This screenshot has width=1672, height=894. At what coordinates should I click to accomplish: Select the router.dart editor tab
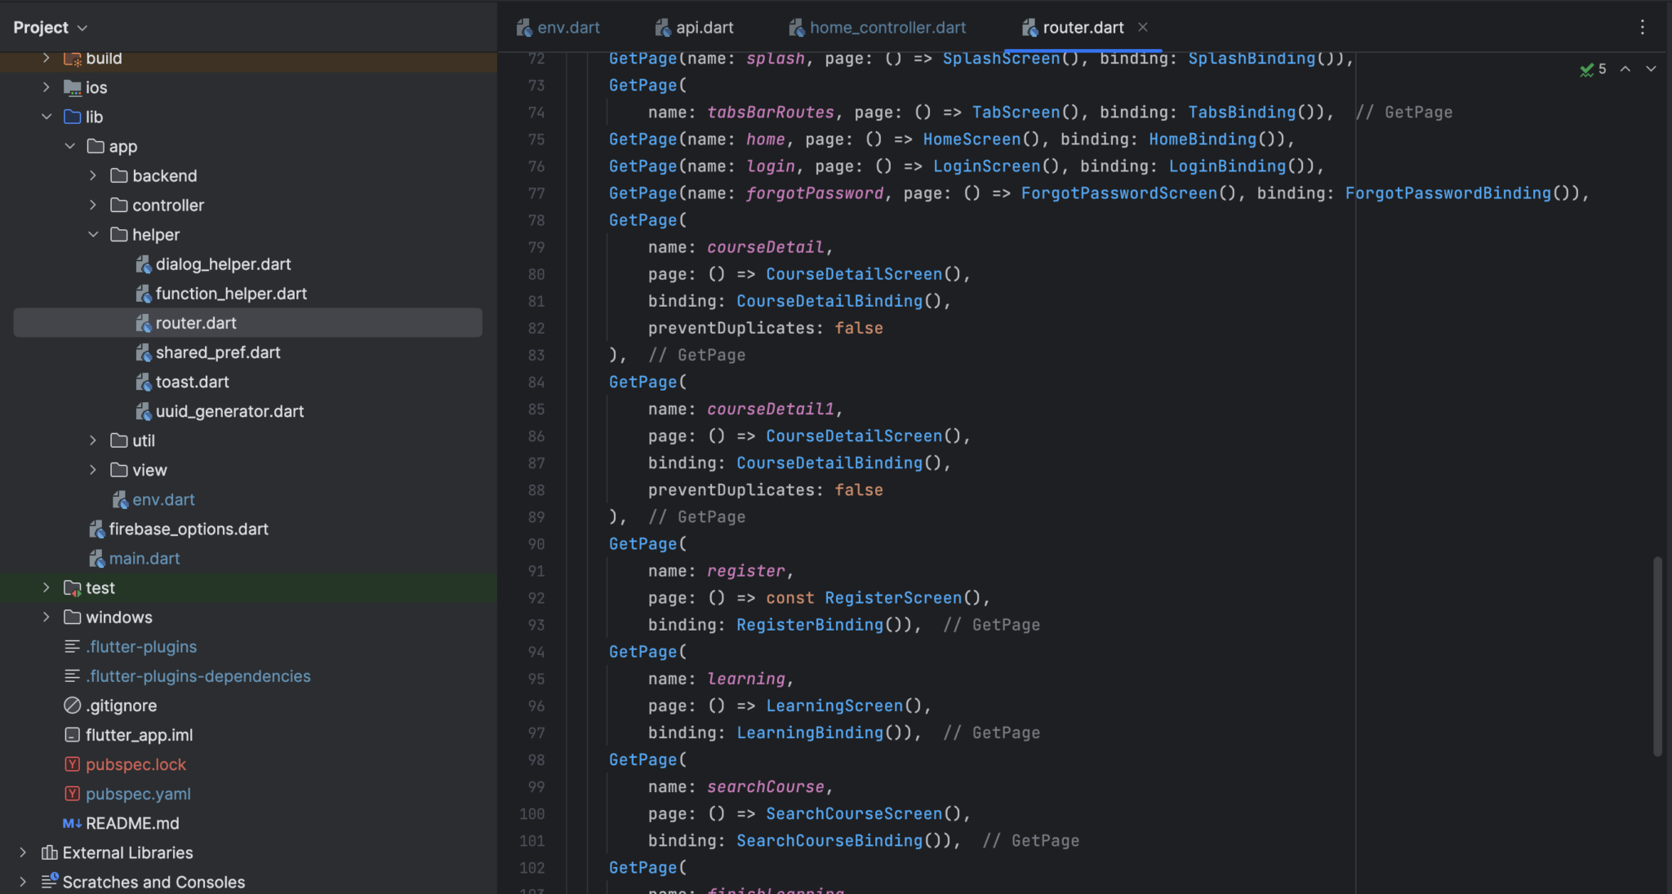click(1073, 28)
